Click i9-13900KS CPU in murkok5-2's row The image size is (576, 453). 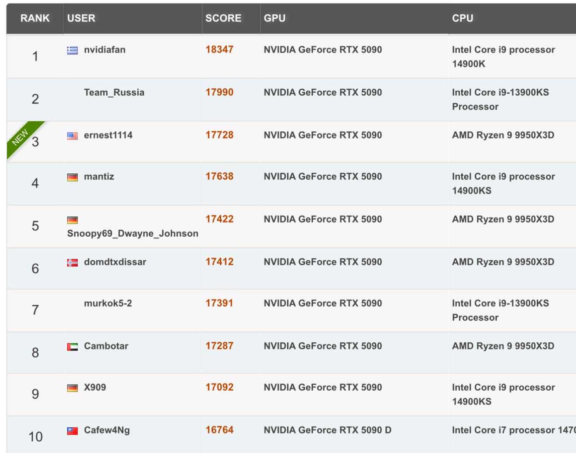click(501, 310)
